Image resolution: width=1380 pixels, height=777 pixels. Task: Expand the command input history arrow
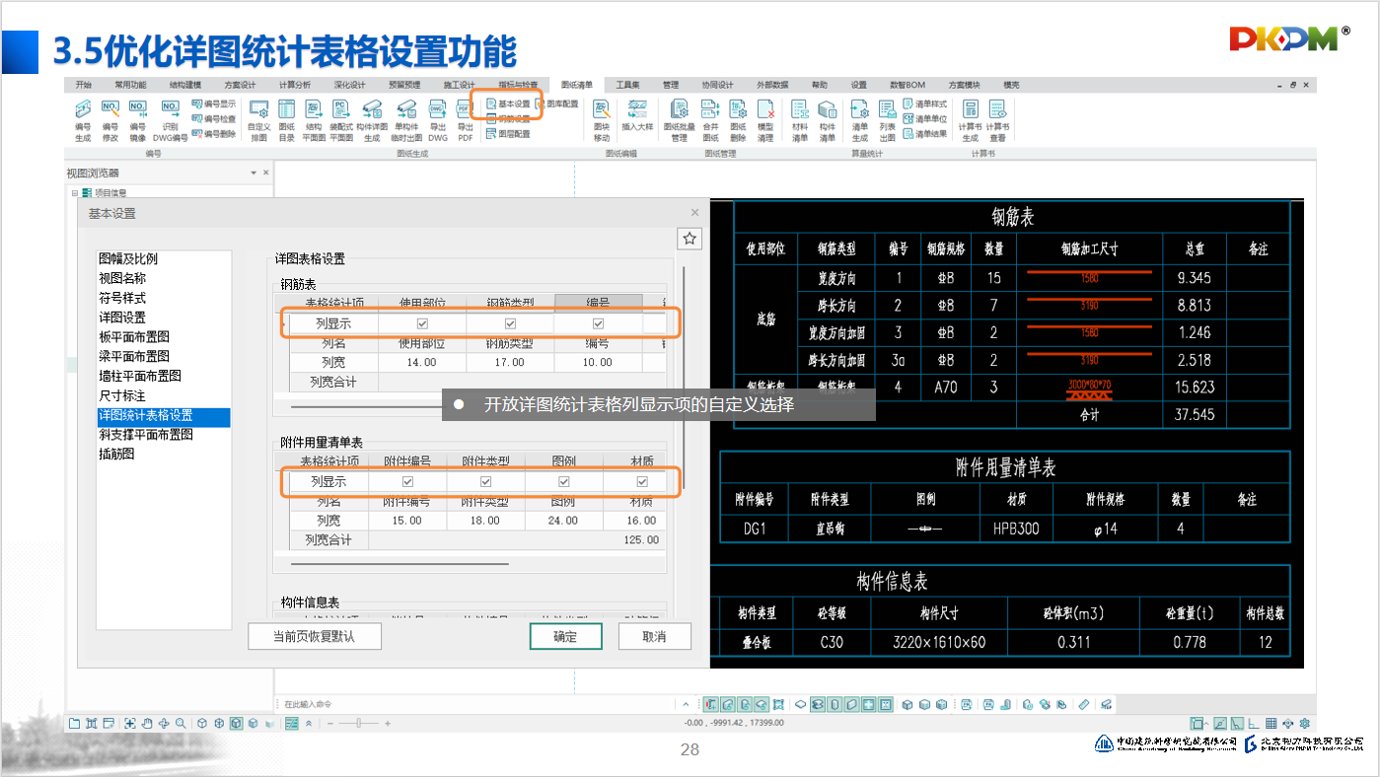686,704
